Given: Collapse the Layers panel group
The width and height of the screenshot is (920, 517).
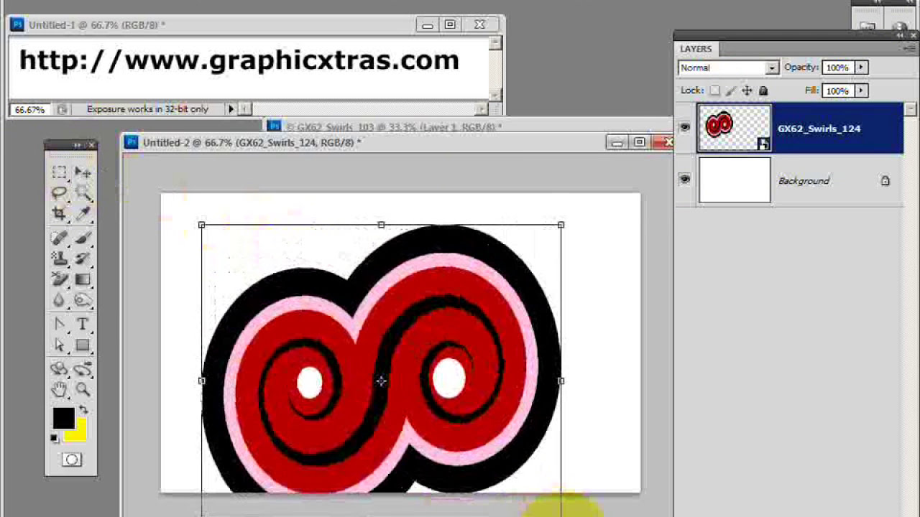Looking at the screenshot, I should coord(901,34).
